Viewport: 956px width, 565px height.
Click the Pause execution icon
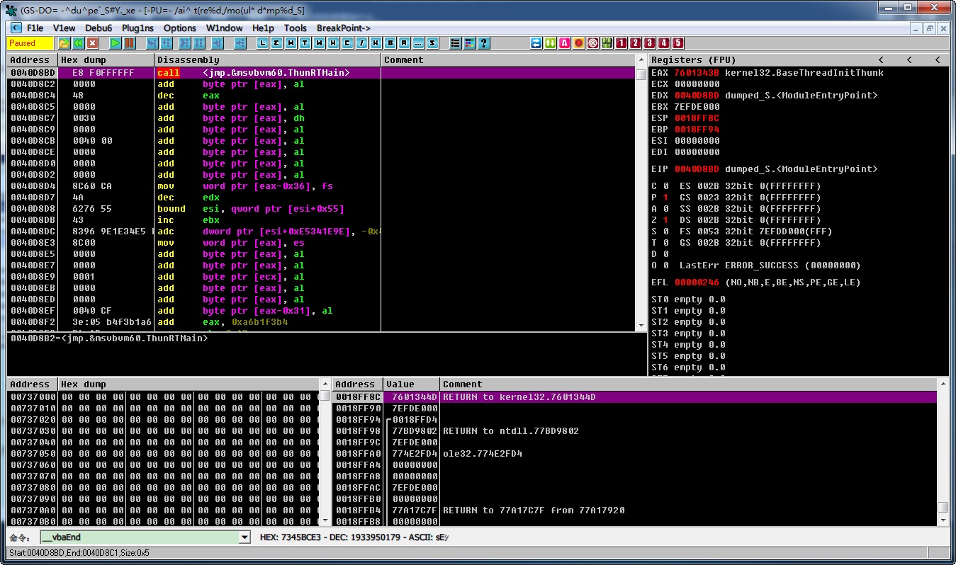tap(129, 43)
